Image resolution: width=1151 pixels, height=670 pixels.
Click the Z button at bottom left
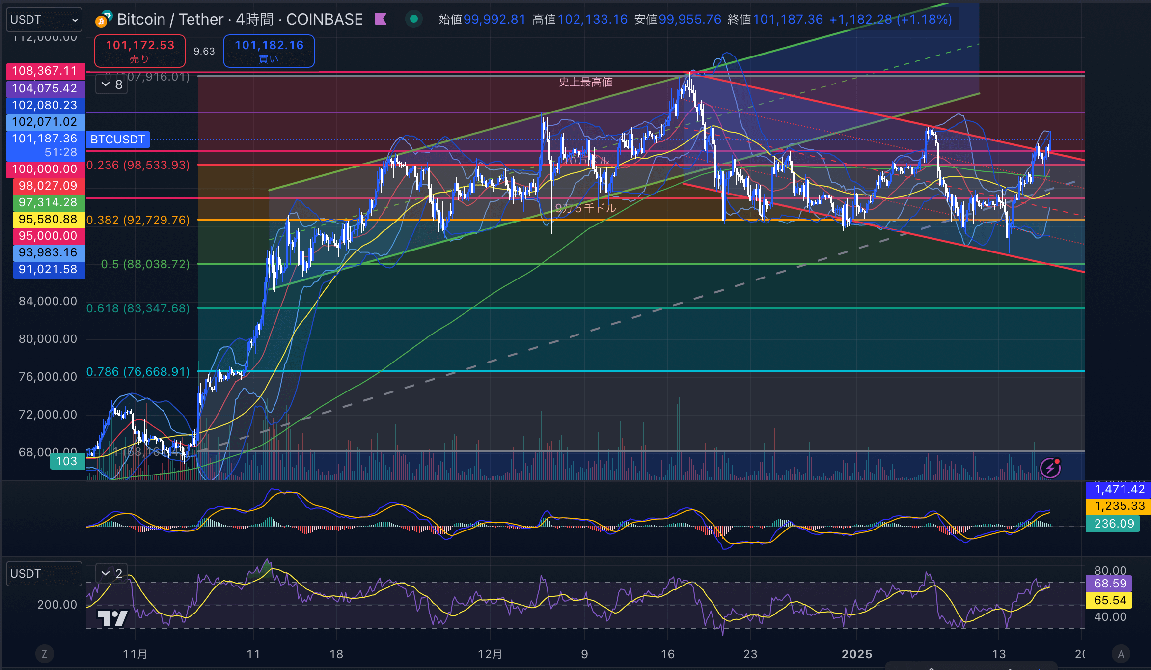click(x=44, y=654)
